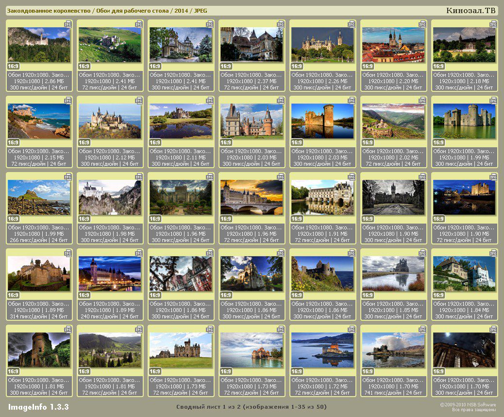Click the JPG icon on the 2.02 МБ card
The width and height of the screenshot is (504, 417).
point(422,101)
